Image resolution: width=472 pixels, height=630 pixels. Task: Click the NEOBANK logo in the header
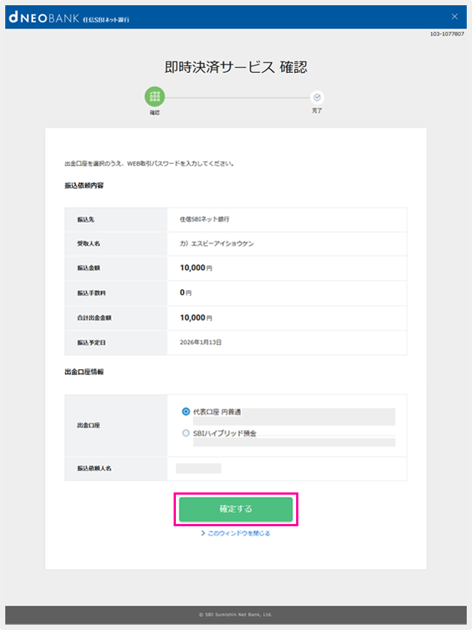[47, 17]
